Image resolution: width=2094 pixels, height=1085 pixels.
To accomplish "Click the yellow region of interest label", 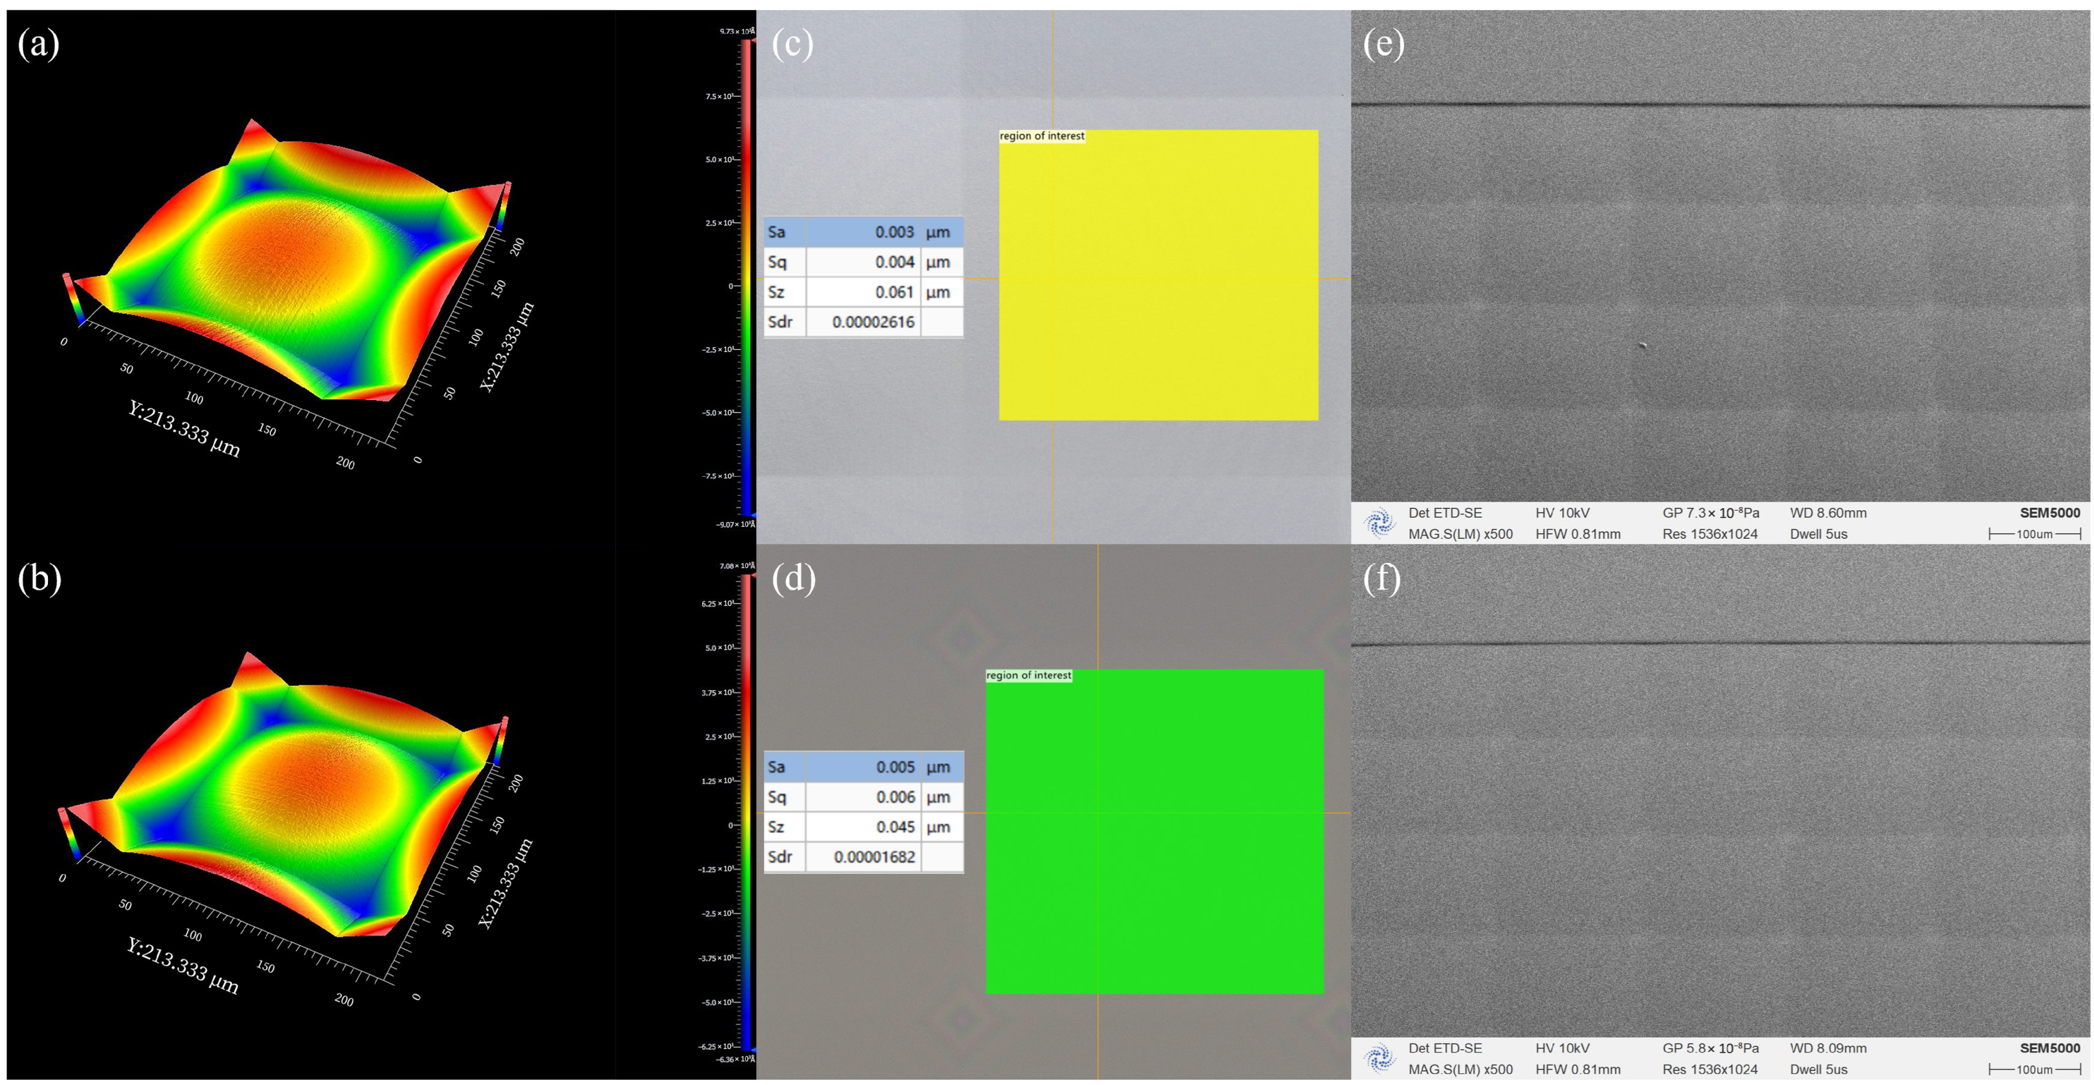I will click(x=1041, y=137).
